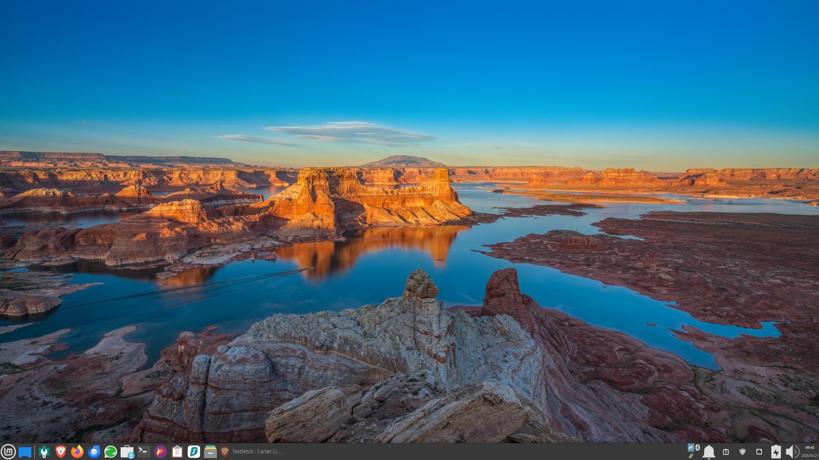Viewport: 819px width, 460px height.
Task: Open the software installer bag icon
Action: 127,451
